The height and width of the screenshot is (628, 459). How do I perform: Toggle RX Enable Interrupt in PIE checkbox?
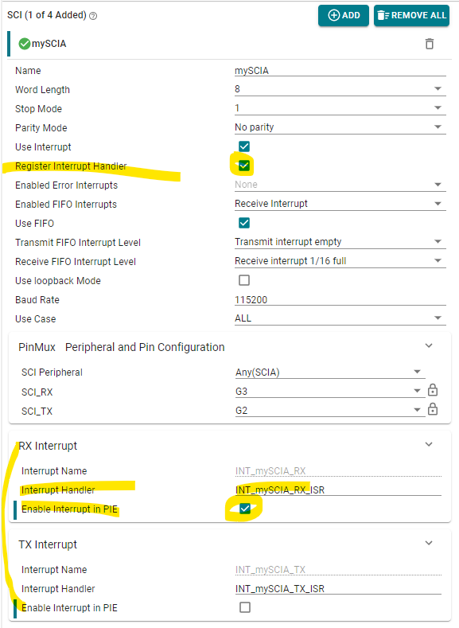tap(245, 509)
